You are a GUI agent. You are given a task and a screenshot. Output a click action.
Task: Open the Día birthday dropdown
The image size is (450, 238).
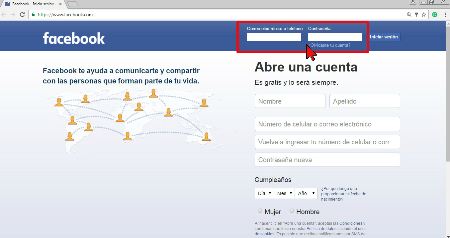point(264,193)
